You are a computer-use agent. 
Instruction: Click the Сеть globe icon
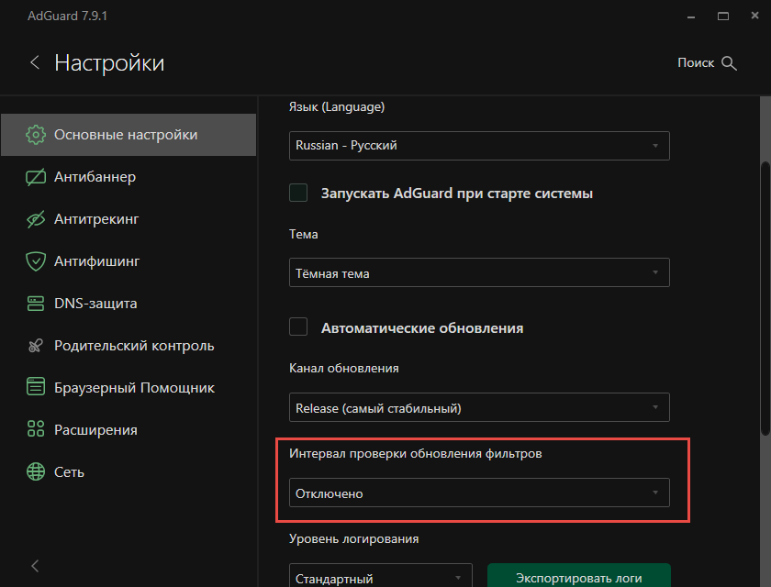[x=36, y=471]
